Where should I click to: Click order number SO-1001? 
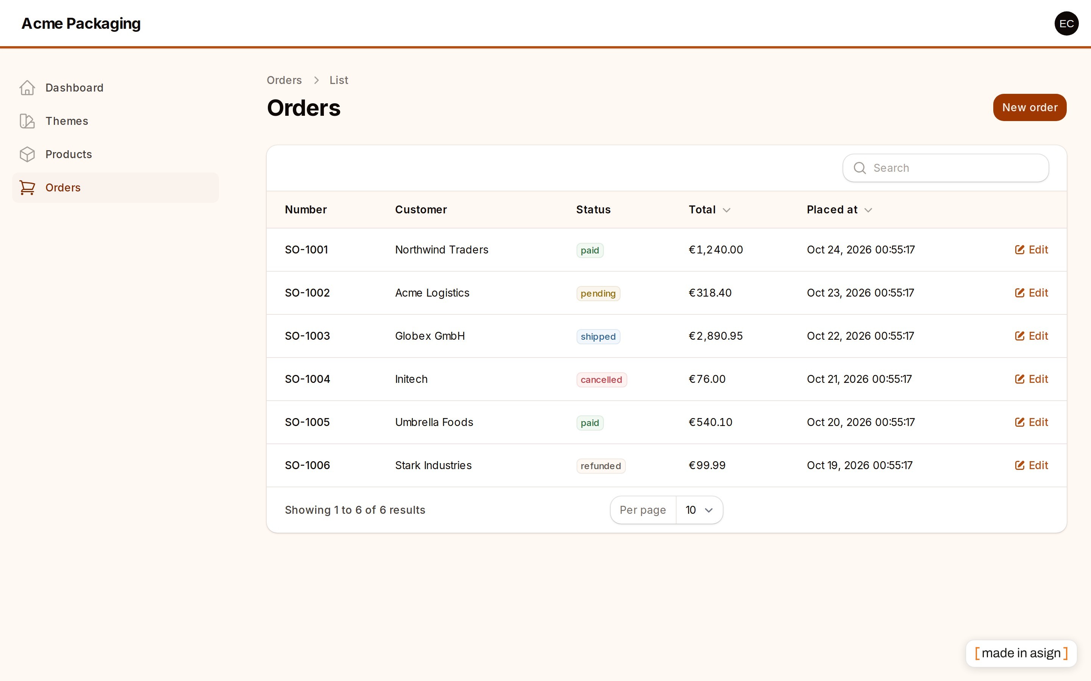[306, 250]
